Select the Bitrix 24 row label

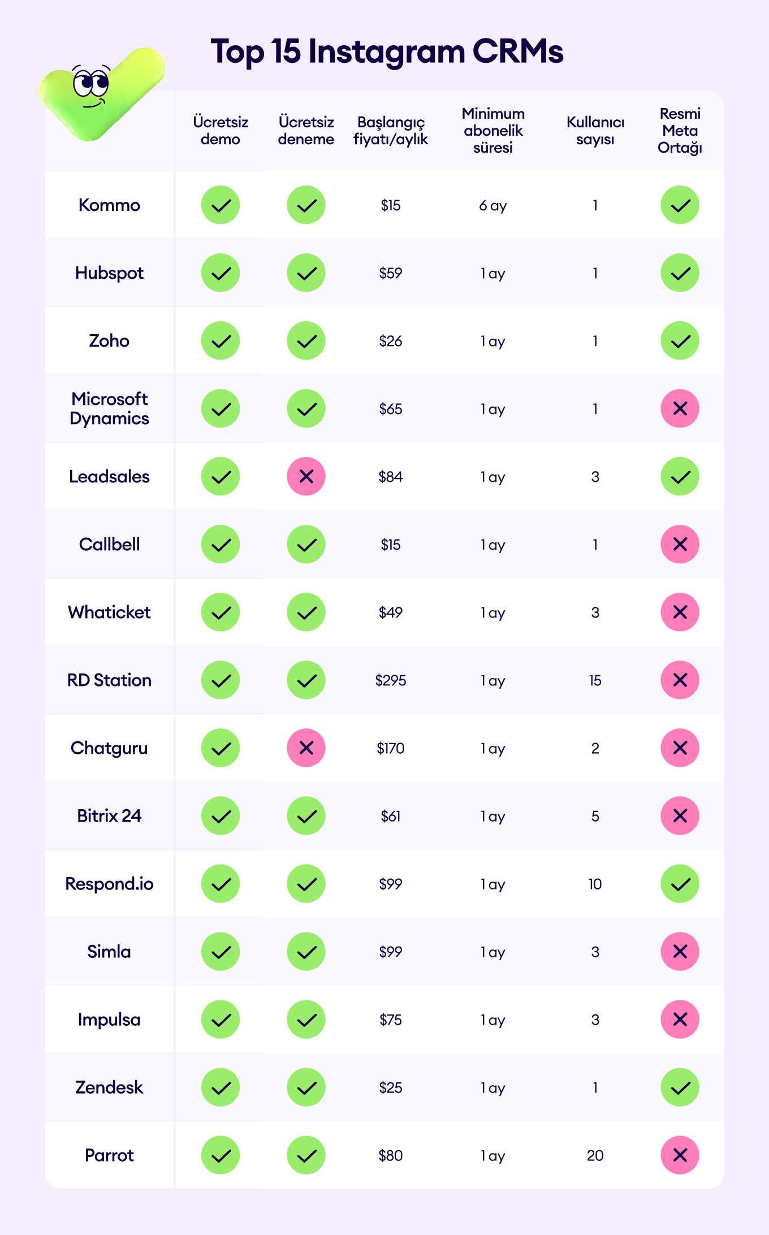tap(109, 815)
